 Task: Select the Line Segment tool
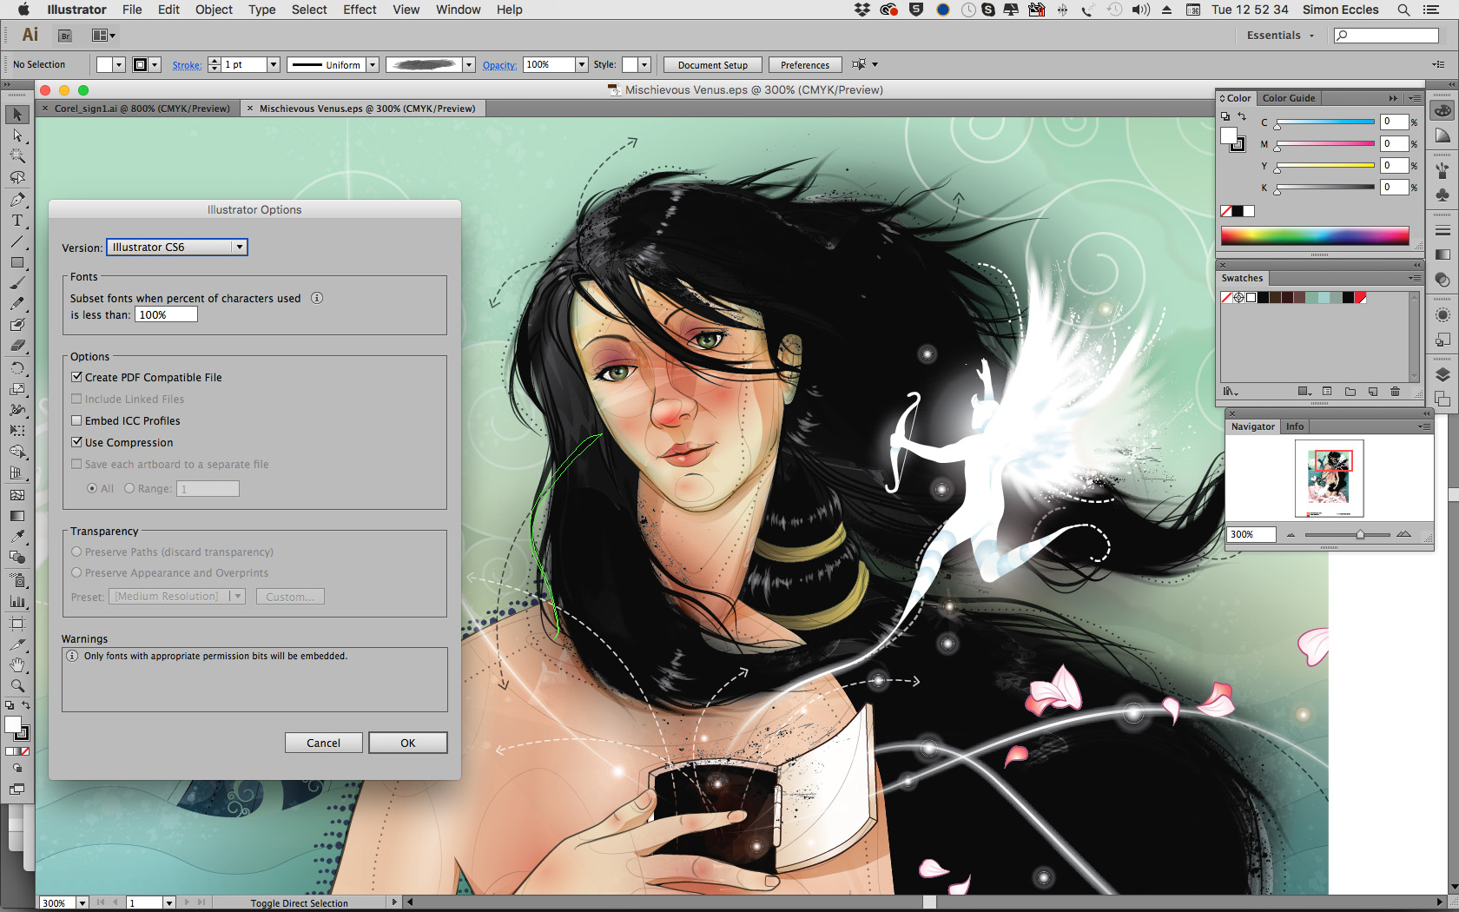[x=17, y=241]
